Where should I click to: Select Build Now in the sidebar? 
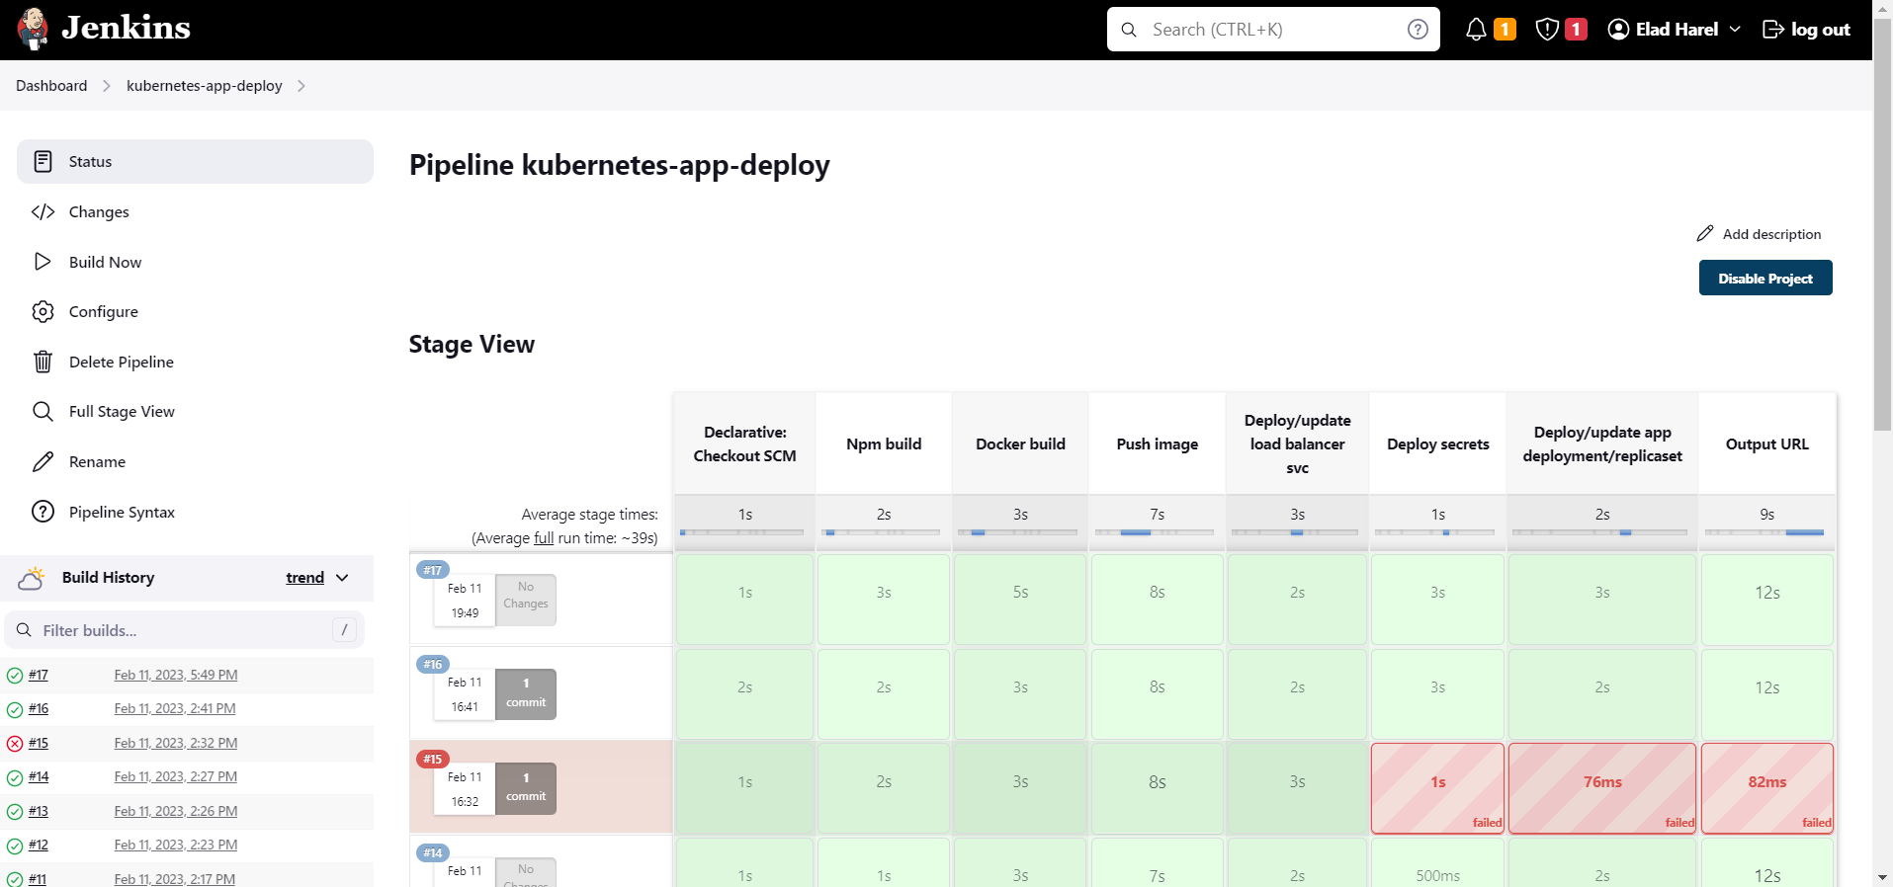[195, 262]
